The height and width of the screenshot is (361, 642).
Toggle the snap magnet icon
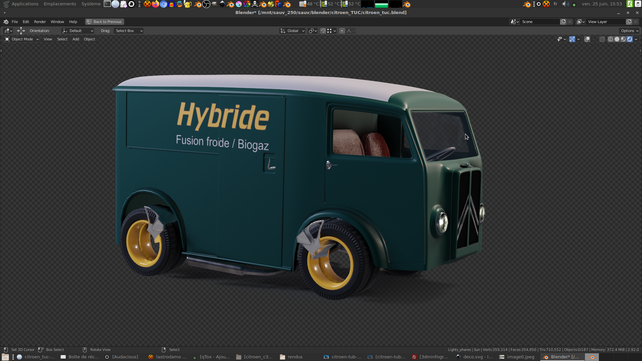click(x=323, y=31)
